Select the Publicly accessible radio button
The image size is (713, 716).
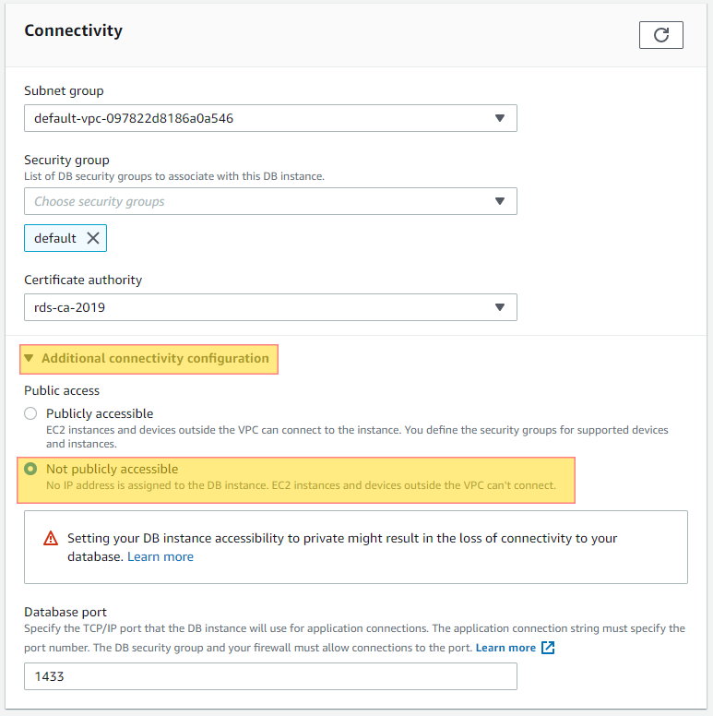coord(30,413)
